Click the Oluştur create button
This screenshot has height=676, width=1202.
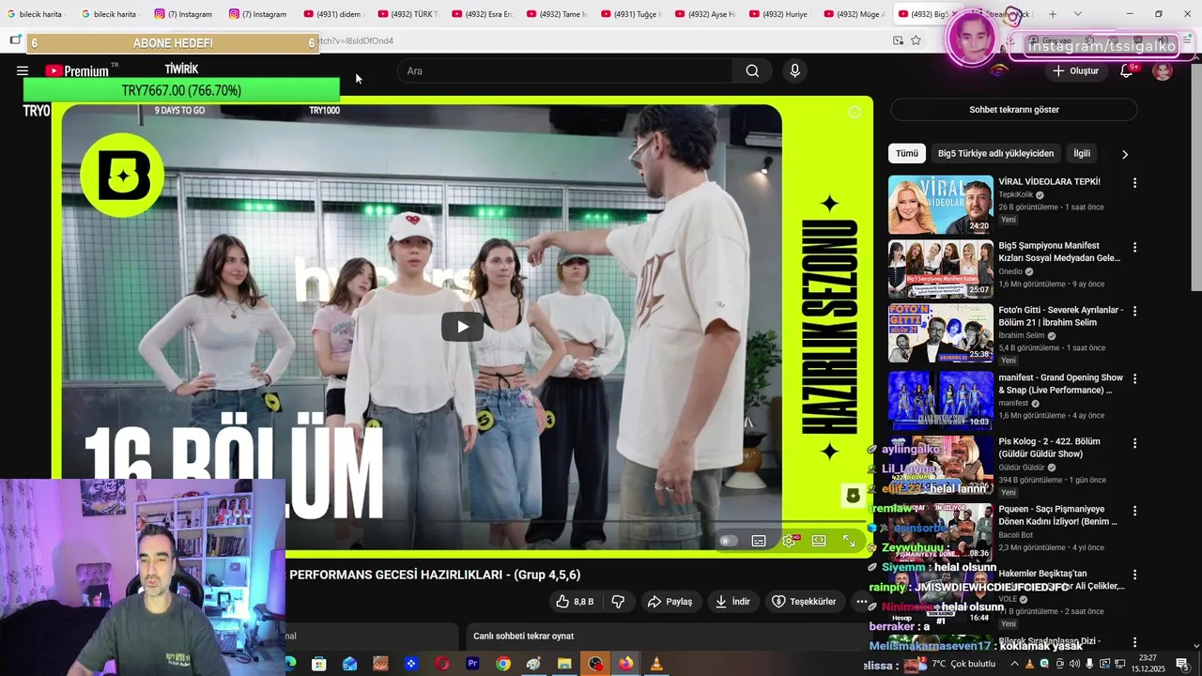pyautogui.click(x=1075, y=70)
